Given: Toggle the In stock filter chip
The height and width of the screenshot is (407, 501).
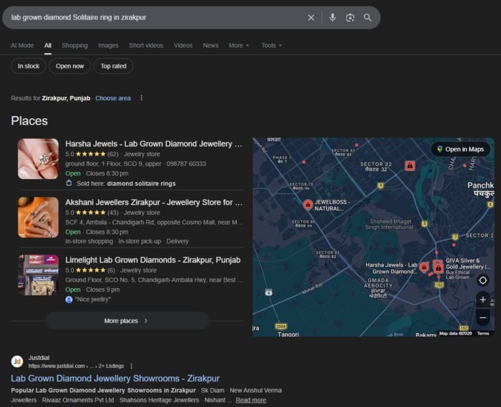Looking at the screenshot, I should 29,66.
